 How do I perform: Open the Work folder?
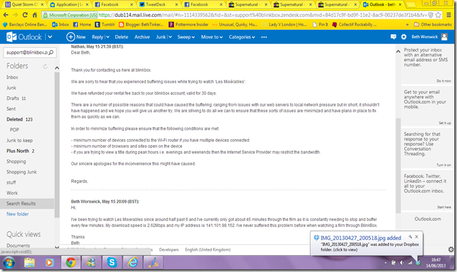click(12, 193)
